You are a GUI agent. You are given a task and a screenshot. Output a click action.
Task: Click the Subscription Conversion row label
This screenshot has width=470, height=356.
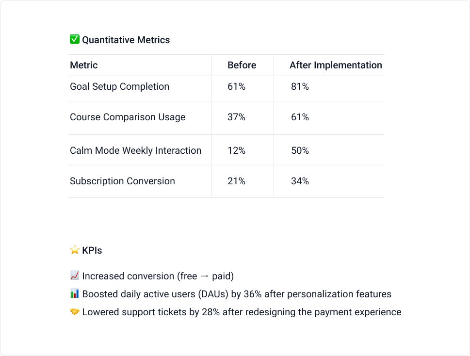[x=122, y=181]
